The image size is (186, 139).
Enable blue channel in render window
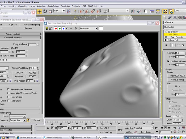pos(64,29)
